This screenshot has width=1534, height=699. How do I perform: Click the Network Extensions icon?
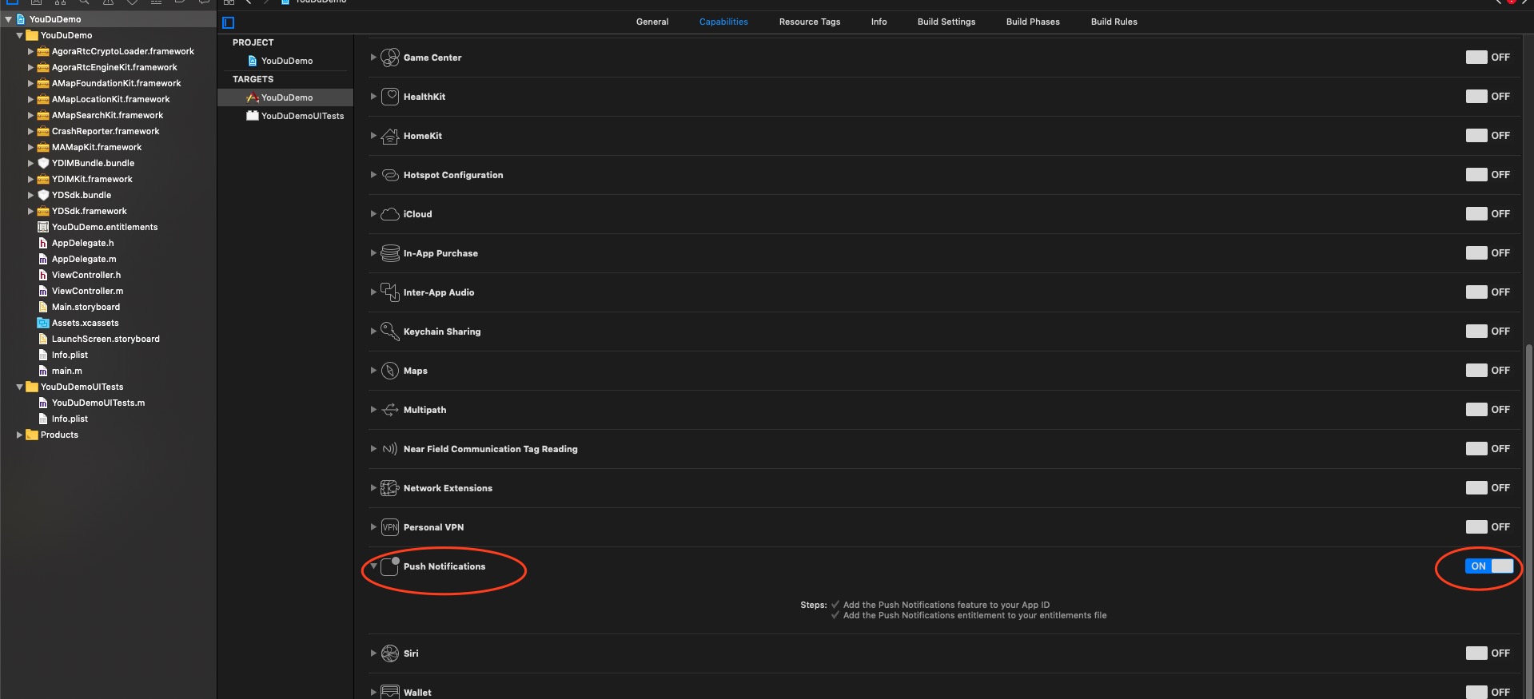coord(390,488)
